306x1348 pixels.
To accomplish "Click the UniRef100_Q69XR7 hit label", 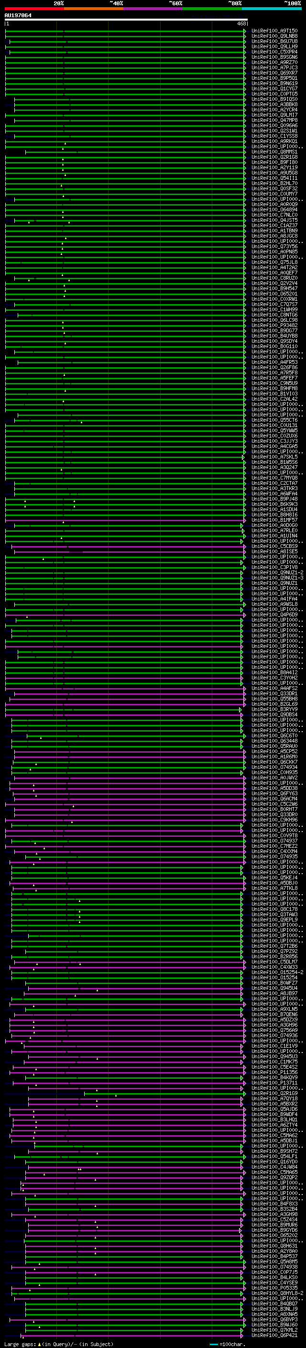I will pos(274,73).
